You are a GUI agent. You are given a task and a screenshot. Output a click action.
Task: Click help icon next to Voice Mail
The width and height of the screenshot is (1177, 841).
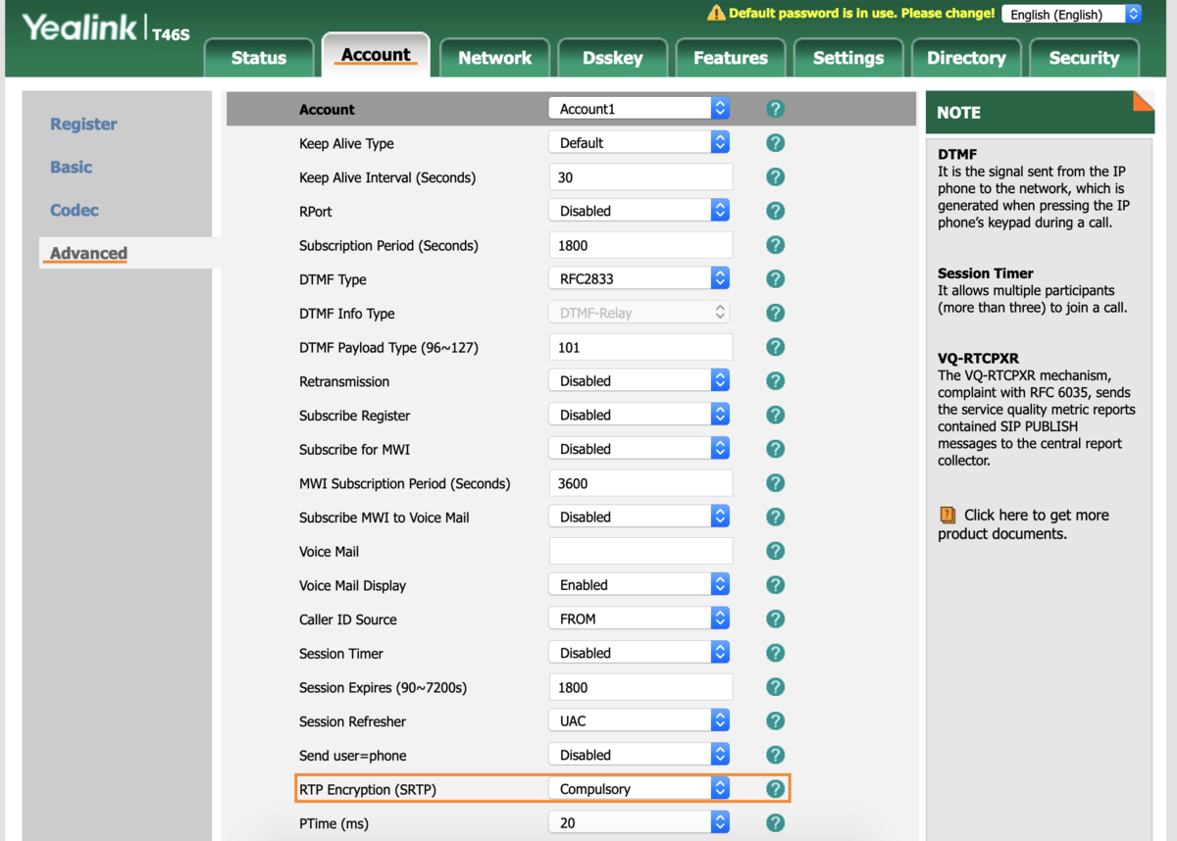click(x=775, y=551)
